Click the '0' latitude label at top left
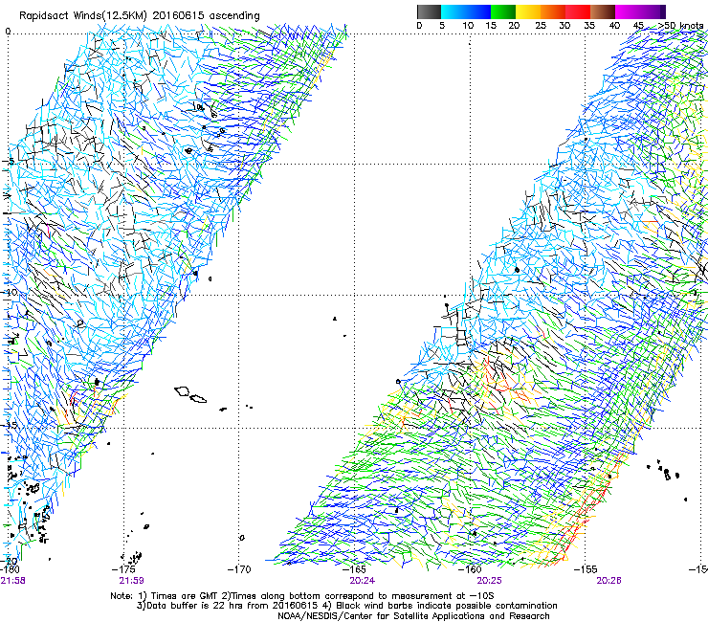Viewport: 708px width, 622px height. point(8,32)
